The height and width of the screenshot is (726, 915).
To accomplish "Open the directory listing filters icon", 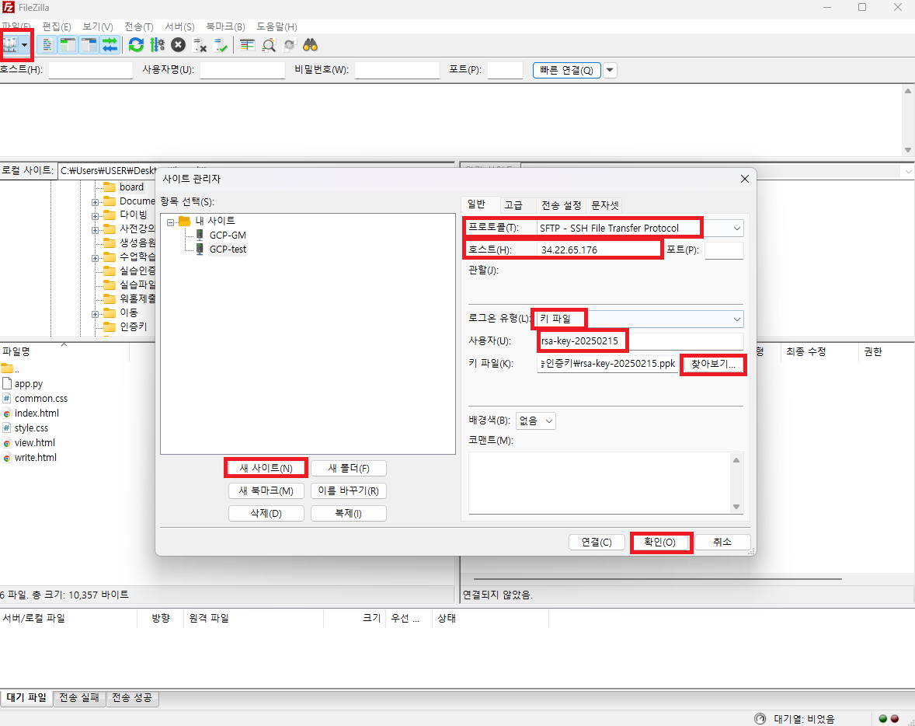I will [x=248, y=45].
